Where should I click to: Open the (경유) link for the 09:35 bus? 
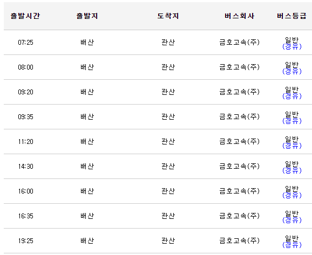[x=292, y=121]
